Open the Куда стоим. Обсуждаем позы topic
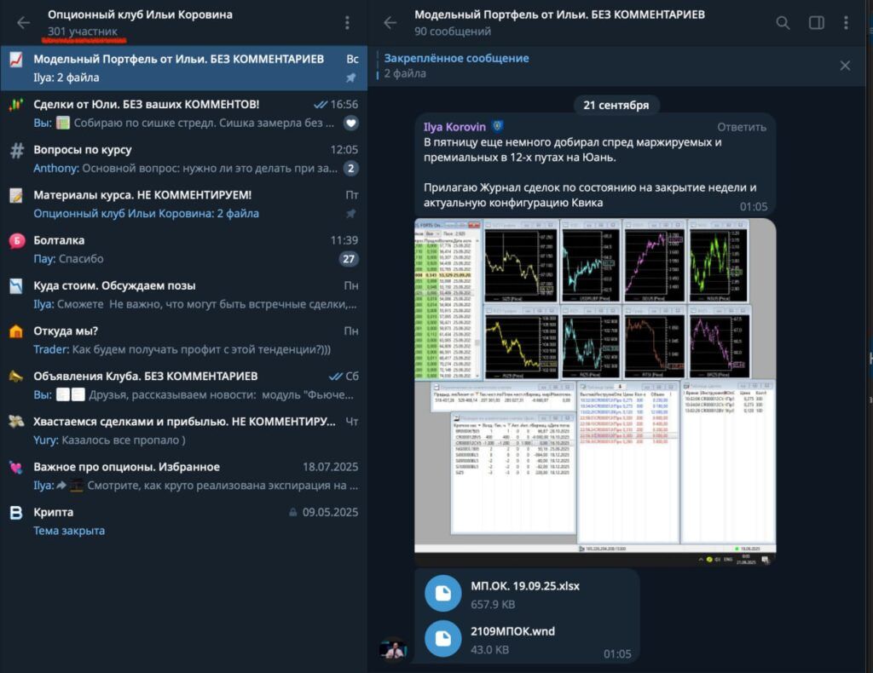Viewport: 873px width, 673px height. (184, 295)
